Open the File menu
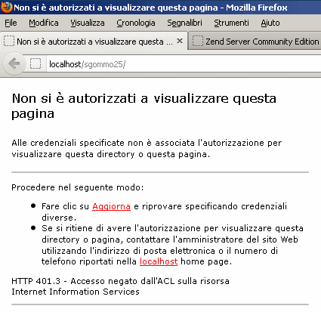Viewport: 321px width, 312px height. pos(11,23)
